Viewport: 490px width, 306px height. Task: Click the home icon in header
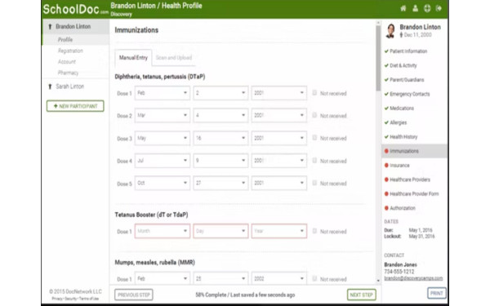coord(403,8)
